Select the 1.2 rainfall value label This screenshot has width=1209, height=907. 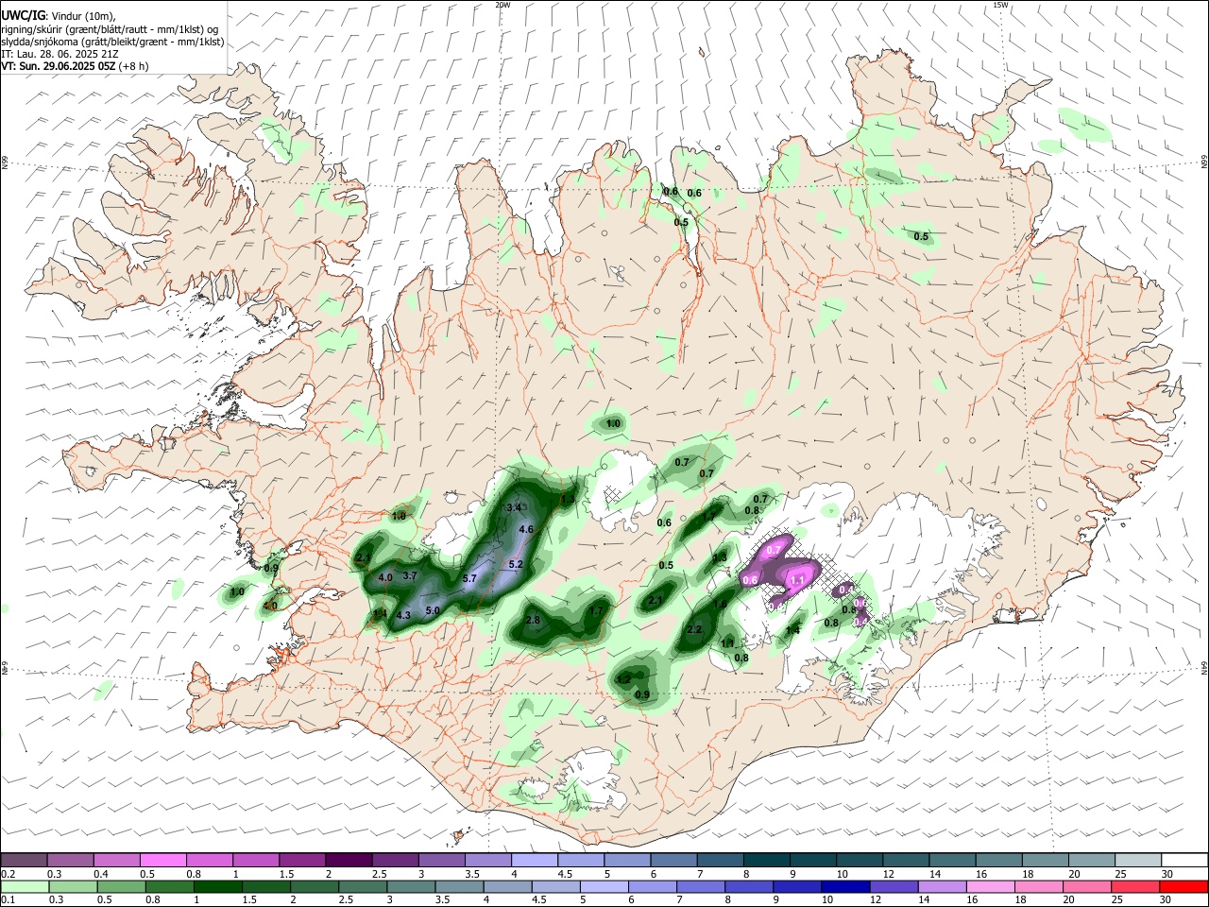623,679
